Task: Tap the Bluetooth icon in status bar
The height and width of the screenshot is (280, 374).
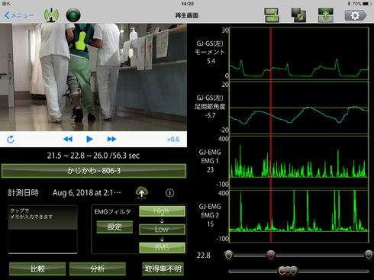Action: 349,4
